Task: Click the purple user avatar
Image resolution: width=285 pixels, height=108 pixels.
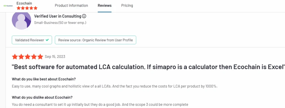Action: [21, 20]
